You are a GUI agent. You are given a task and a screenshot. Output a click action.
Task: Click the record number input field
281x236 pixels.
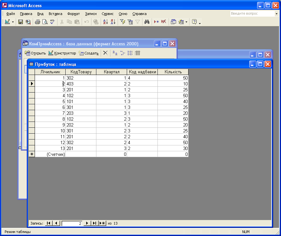[72, 223]
